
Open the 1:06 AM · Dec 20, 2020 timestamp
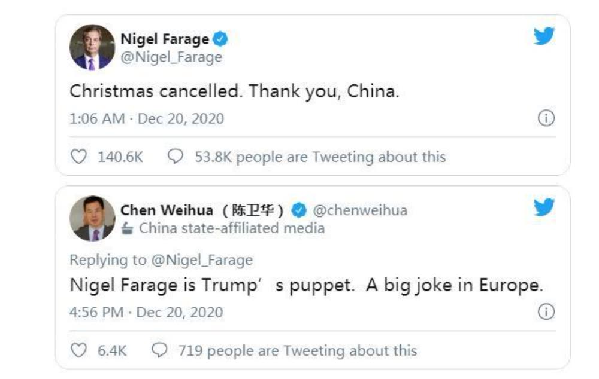(x=147, y=118)
